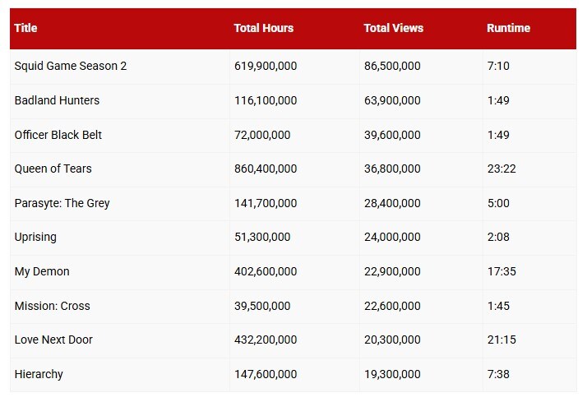Select Parasyte: The Grey title cell
This screenshot has width=587, height=402.
click(62, 203)
